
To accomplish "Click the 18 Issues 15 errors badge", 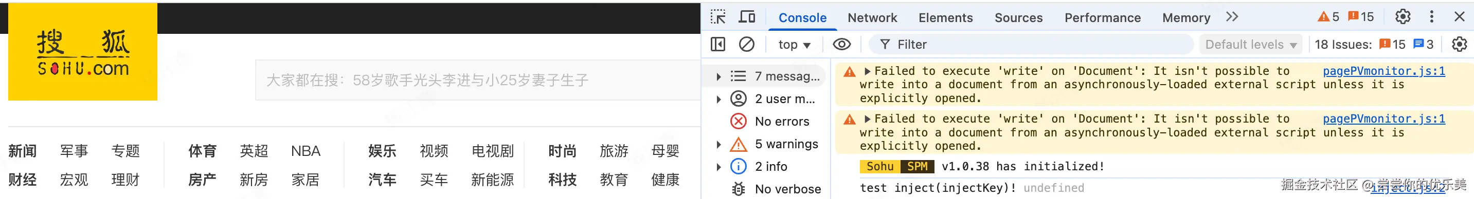I will point(1392,45).
